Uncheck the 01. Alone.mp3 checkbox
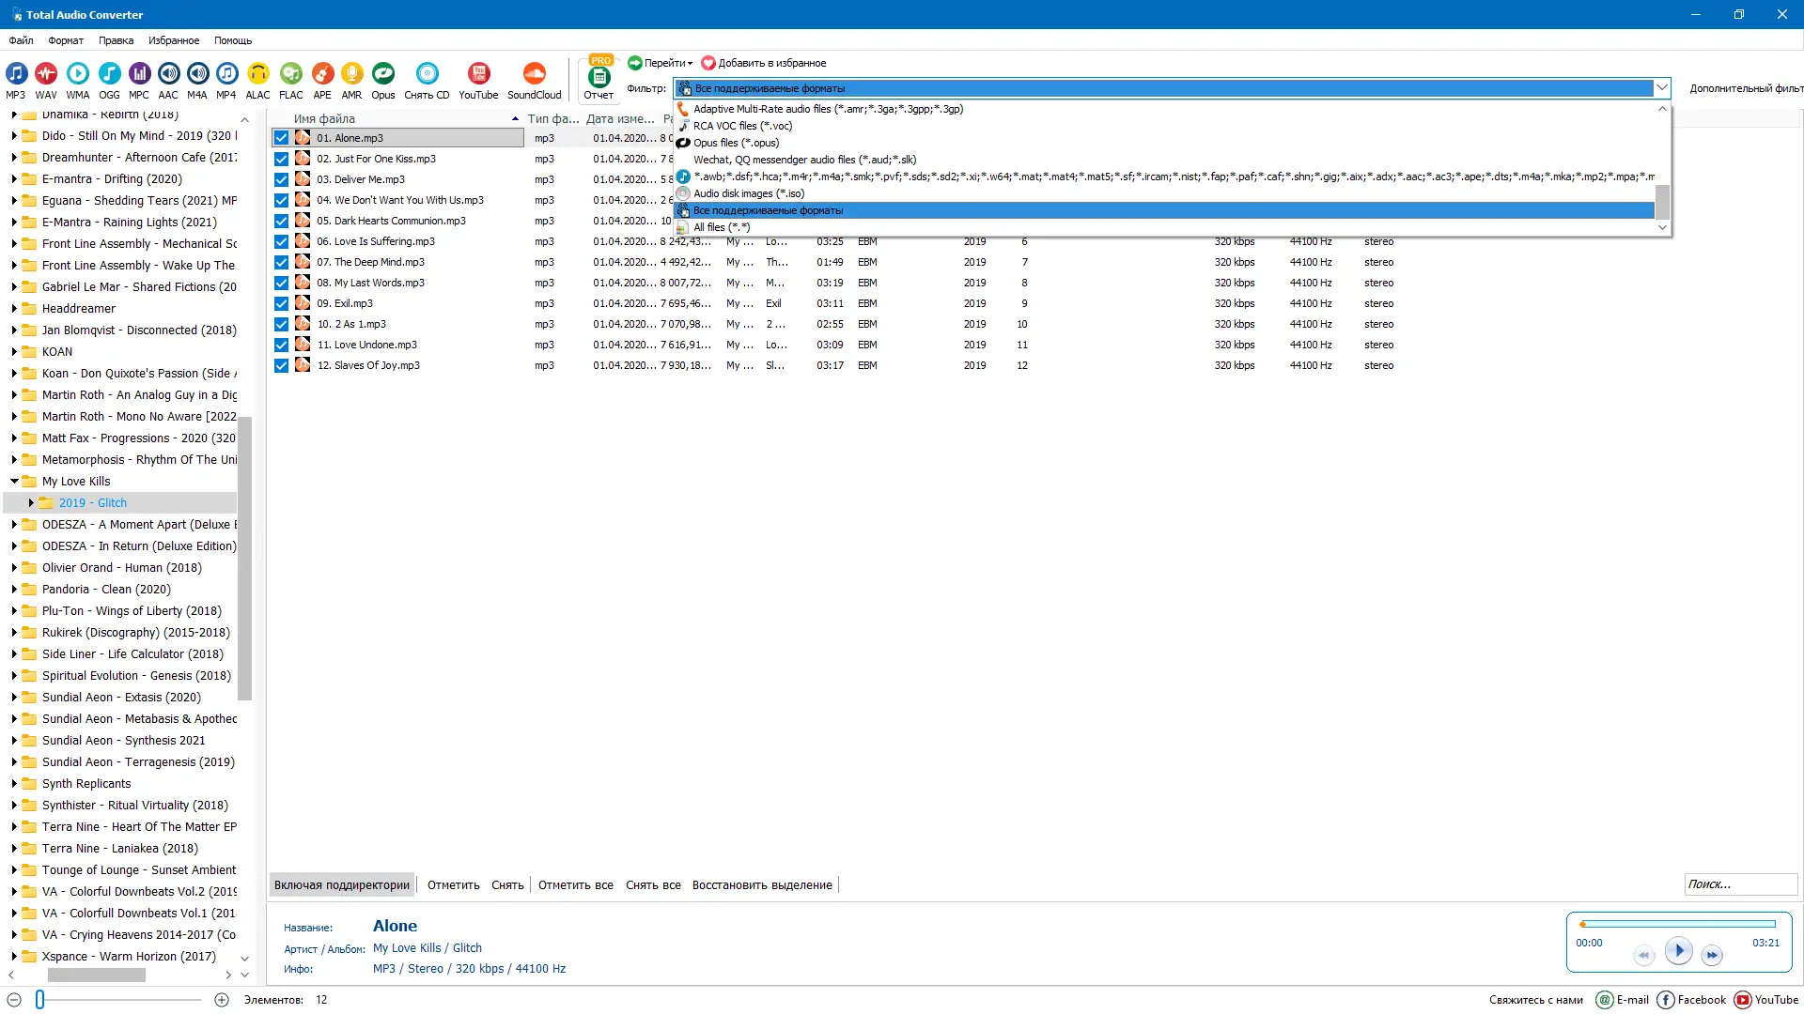1804x1014 pixels. click(x=281, y=138)
